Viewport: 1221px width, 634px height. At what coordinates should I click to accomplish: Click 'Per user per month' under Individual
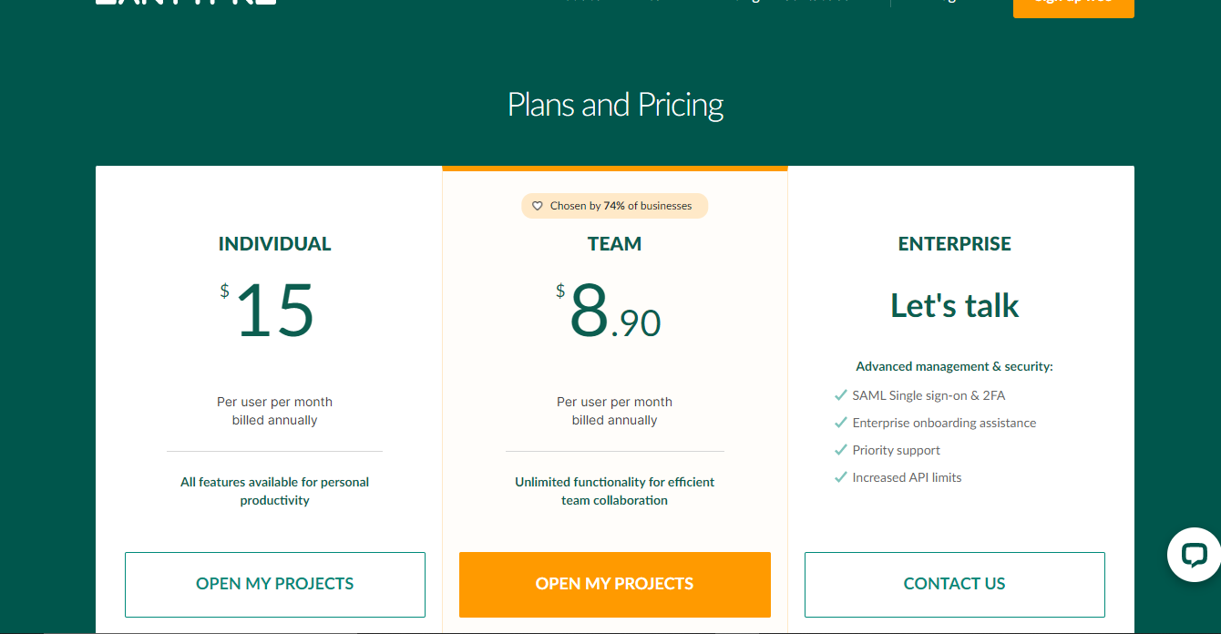coord(275,402)
